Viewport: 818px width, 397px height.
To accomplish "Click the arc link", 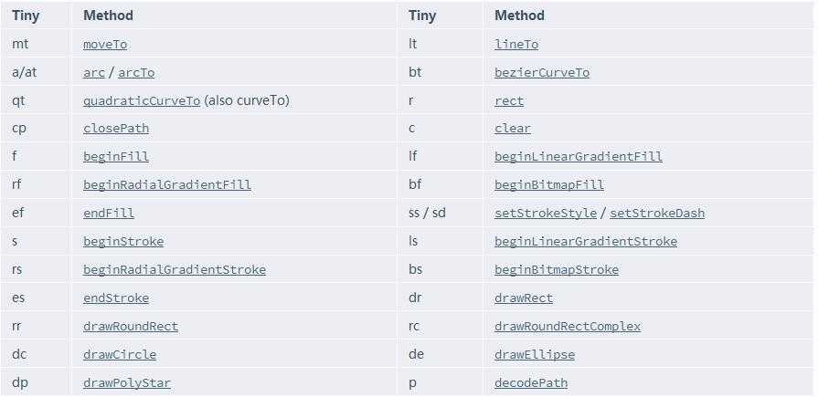I will point(94,73).
